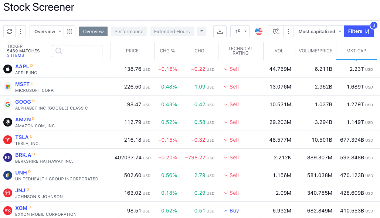Sort by TECHNICAL RATING column header
Image resolution: width=380 pixels, height=218 pixels.
point(241,51)
